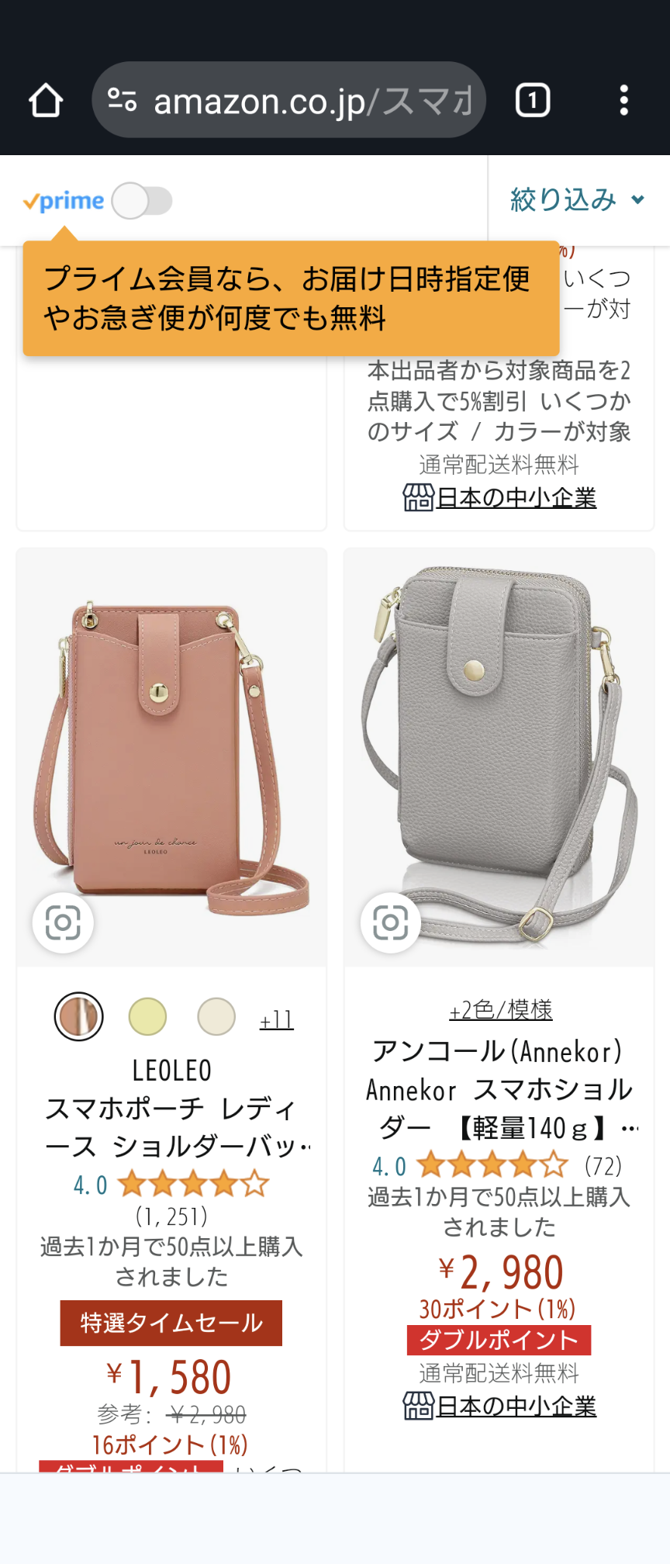Click the small business store icon under Annekor

point(418,1406)
